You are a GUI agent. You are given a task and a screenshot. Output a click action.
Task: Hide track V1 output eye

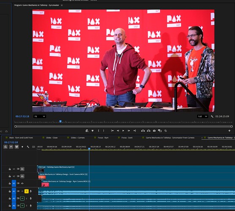pos(22,183)
